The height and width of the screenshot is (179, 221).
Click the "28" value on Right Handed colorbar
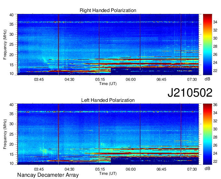click(x=215, y=46)
